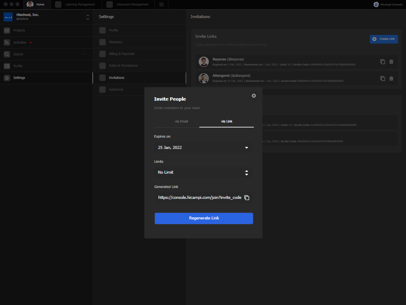
Task: Open the Limits selector
Action: point(246,172)
